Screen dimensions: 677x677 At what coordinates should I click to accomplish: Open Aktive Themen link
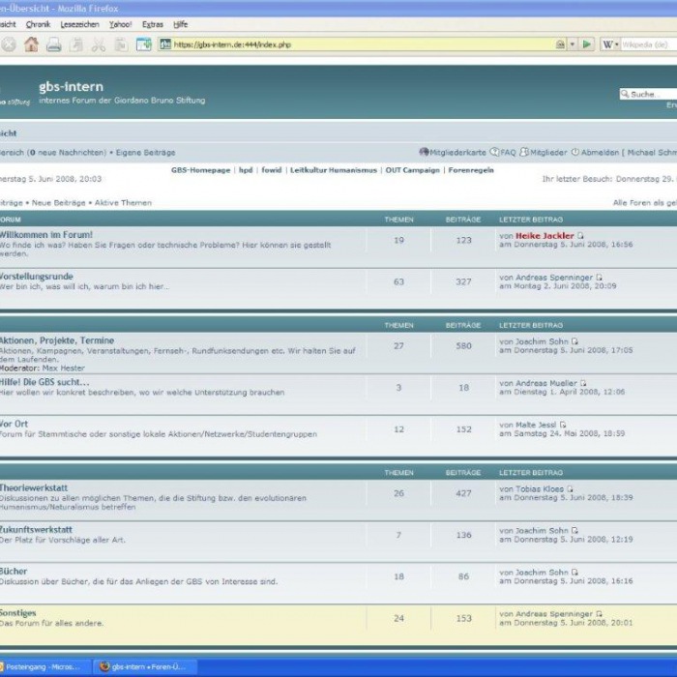point(123,203)
